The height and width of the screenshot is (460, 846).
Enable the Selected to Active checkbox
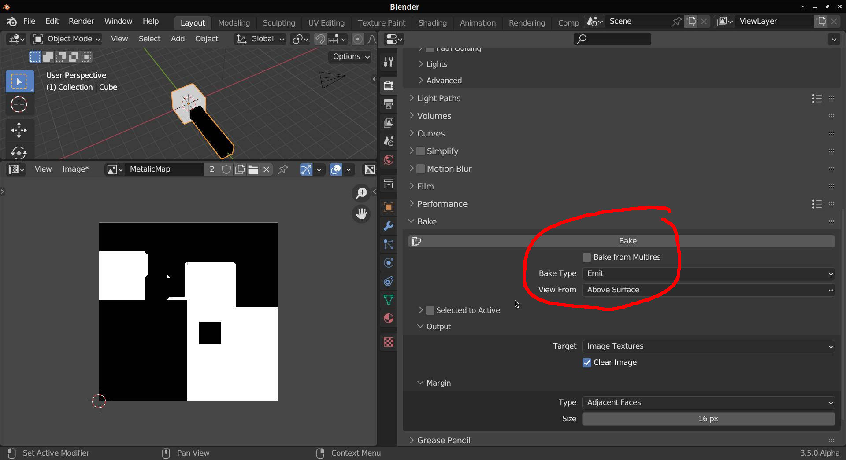[430, 310]
